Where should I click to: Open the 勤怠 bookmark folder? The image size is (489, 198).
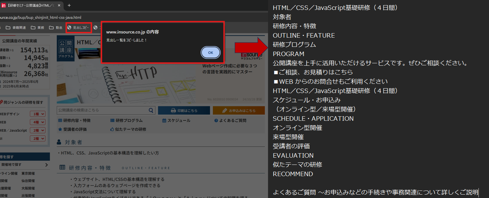coord(56,27)
